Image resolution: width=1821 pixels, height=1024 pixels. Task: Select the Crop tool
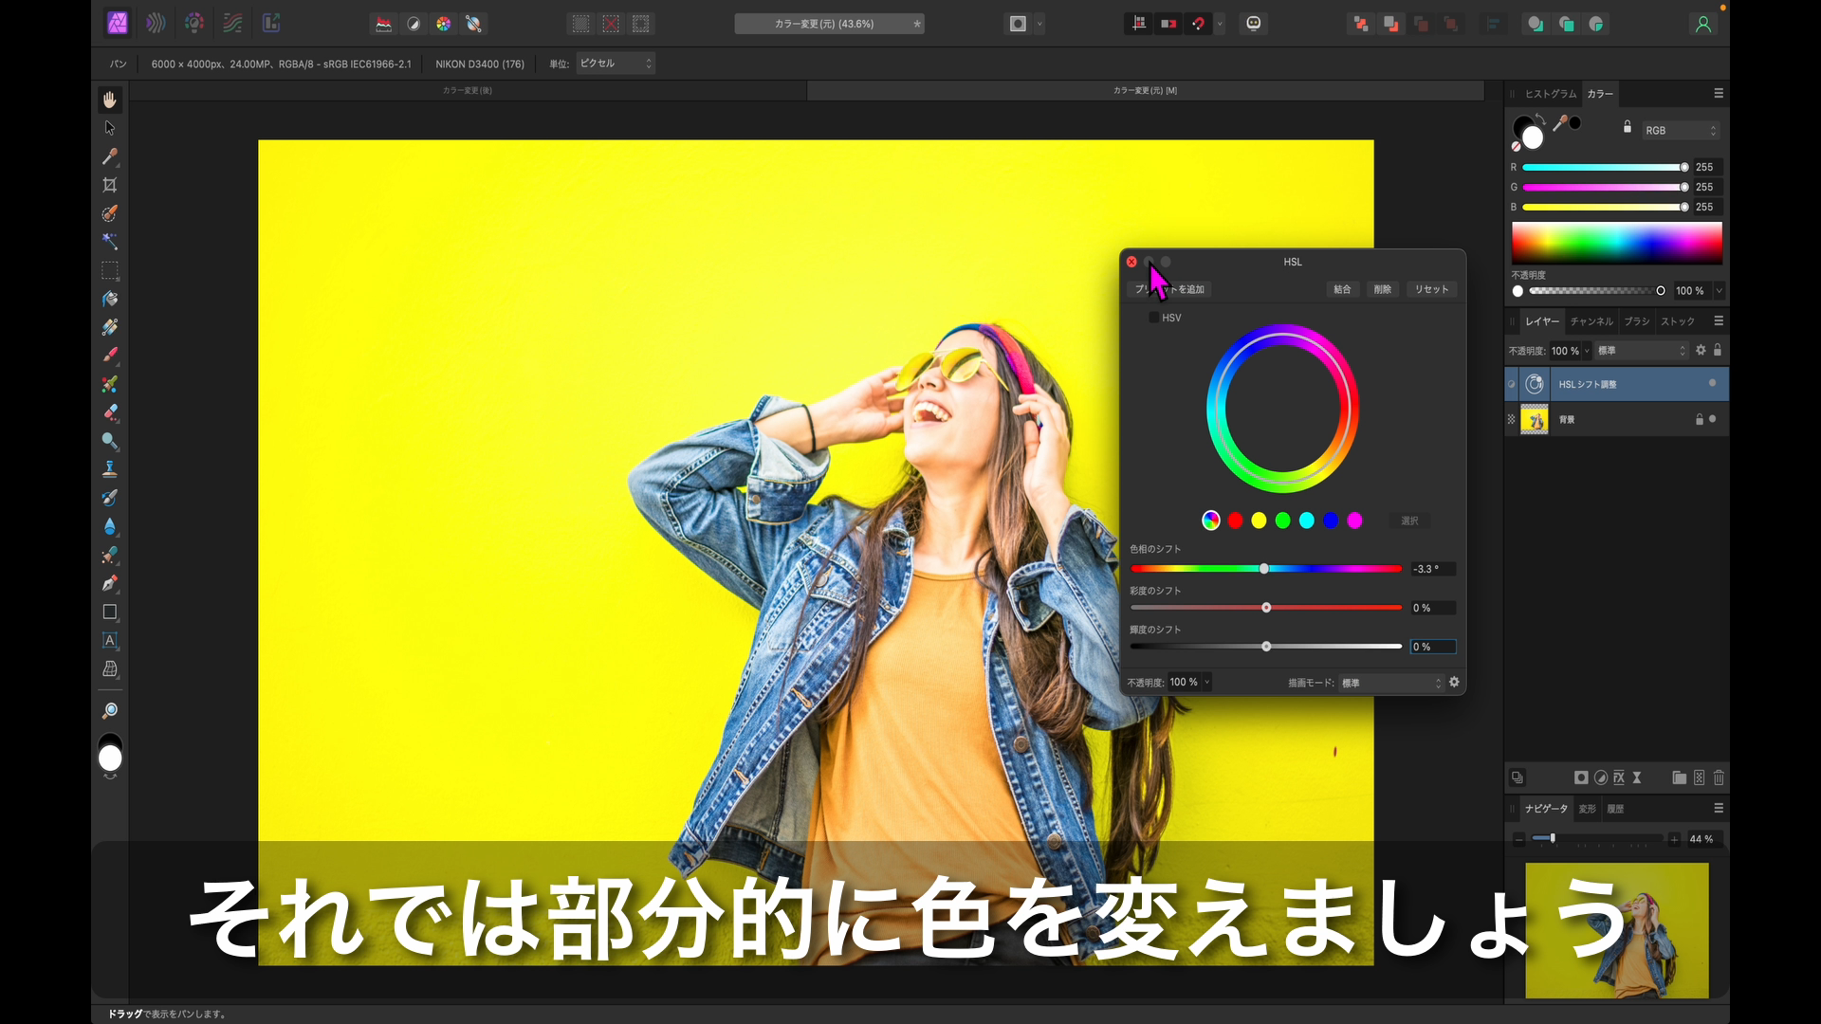(x=110, y=186)
